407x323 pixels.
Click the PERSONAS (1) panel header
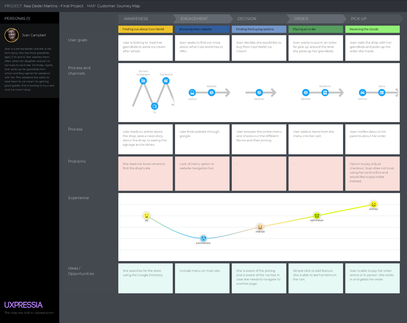tap(30, 18)
